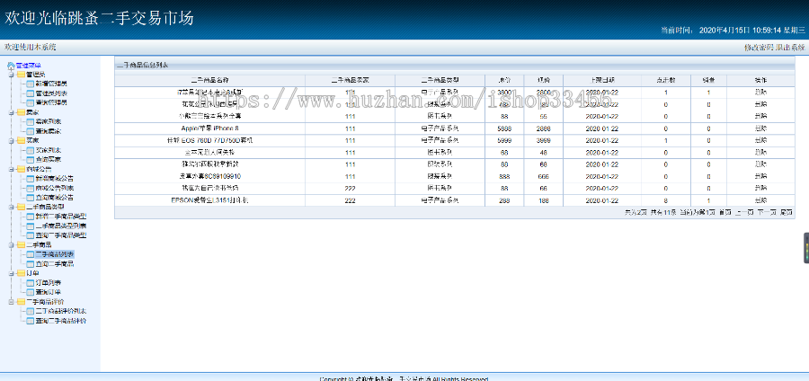
Task: Click the 点击数 column header
Action: pyautogui.click(x=666, y=81)
